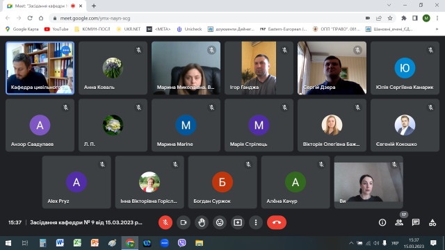The width and height of the screenshot is (445, 250).
Task: Open Chrome three-dot menu
Action: point(437,18)
